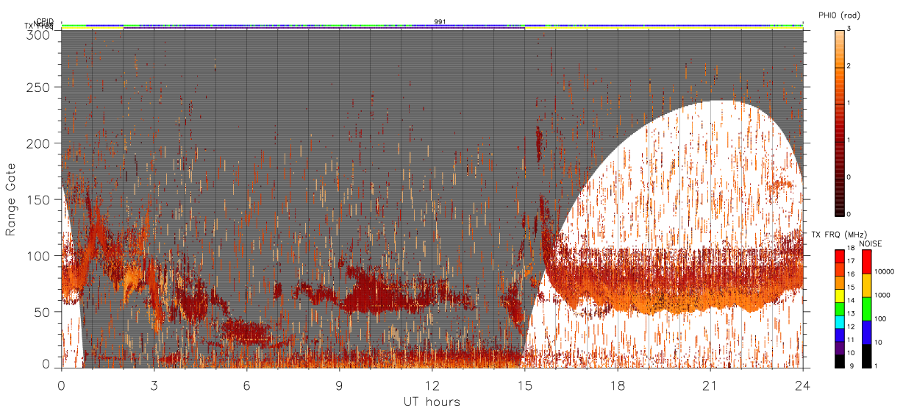Click the "3" label atop the PHI0 colorbar
Image resolution: width=903 pixels, height=417 pixels.
849,30
